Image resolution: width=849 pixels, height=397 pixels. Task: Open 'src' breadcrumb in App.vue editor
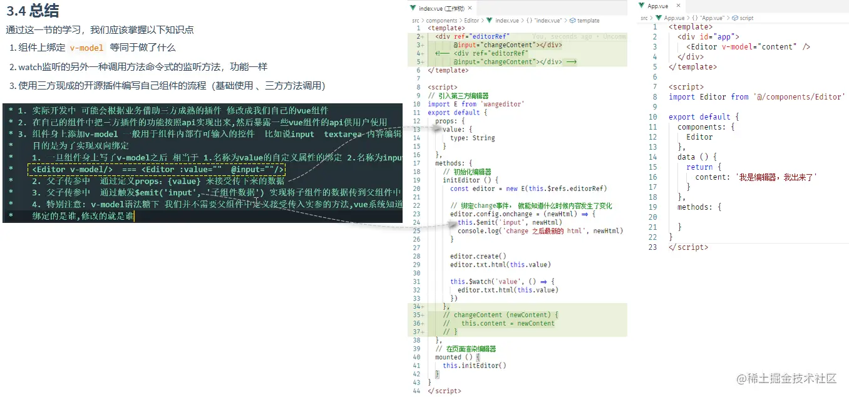click(644, 18)
